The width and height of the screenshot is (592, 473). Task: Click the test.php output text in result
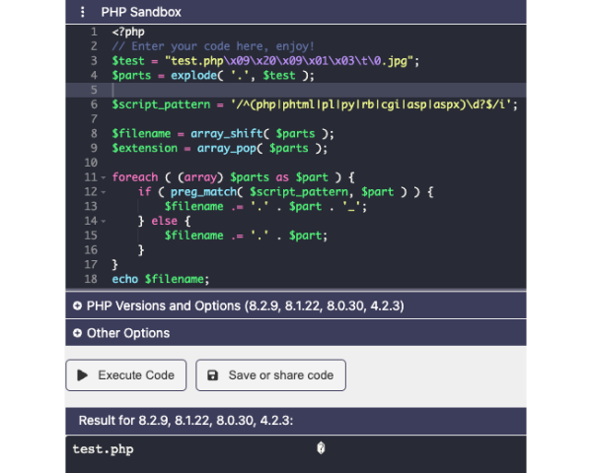(x=103, y=449)
